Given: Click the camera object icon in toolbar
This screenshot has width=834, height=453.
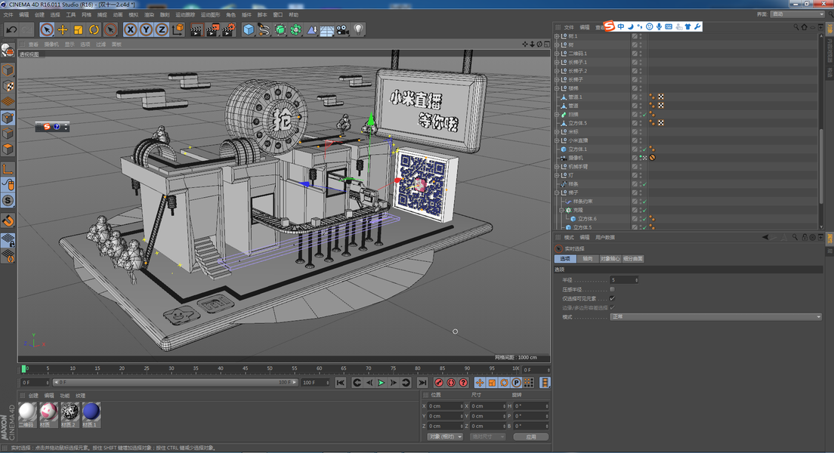Looking at the screenshot, I should point(343,29).
